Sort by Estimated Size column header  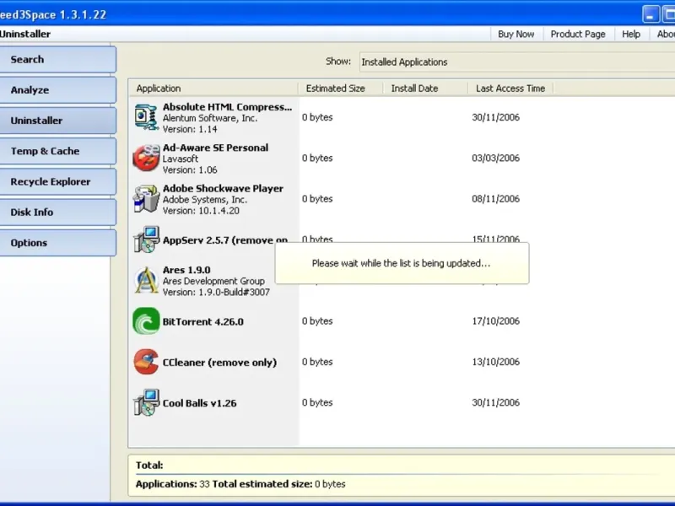tap(340, 89)
